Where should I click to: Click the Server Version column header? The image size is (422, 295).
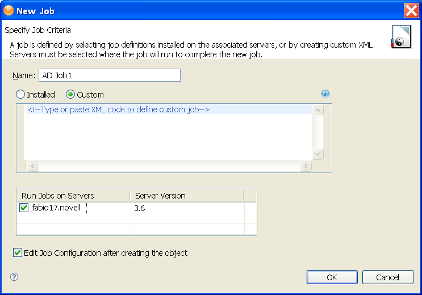pyautogui.click(x=187, y=196)
